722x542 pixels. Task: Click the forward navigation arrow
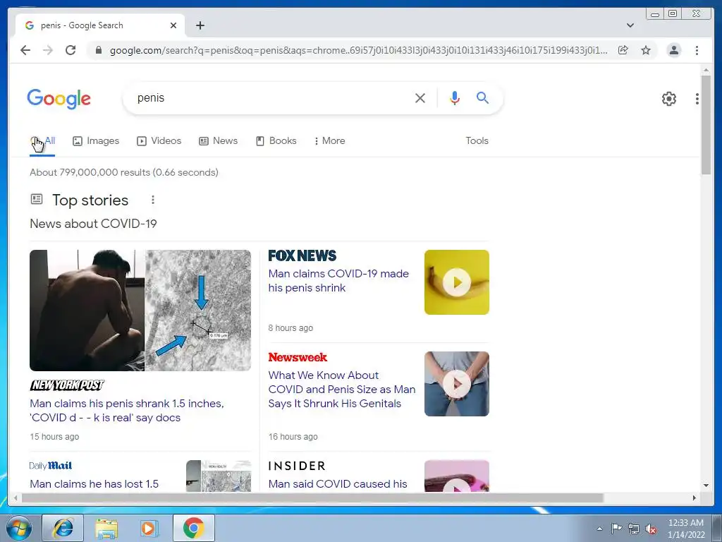coord(48,50)
